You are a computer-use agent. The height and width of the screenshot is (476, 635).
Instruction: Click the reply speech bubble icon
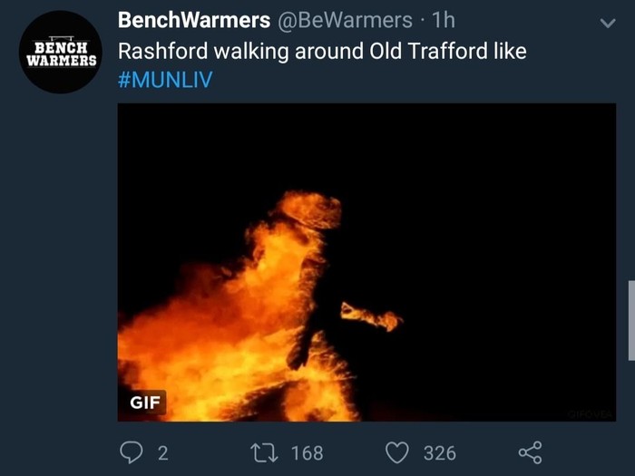click(x=132, y=452)
